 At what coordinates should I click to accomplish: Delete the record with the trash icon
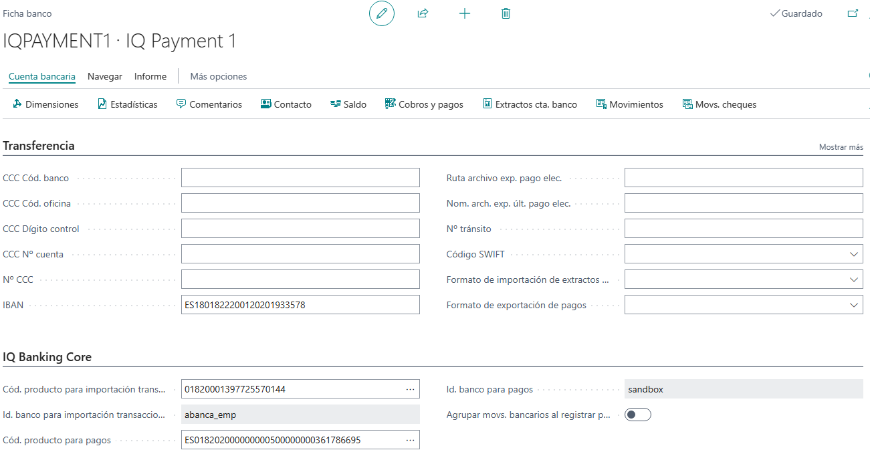506,13
